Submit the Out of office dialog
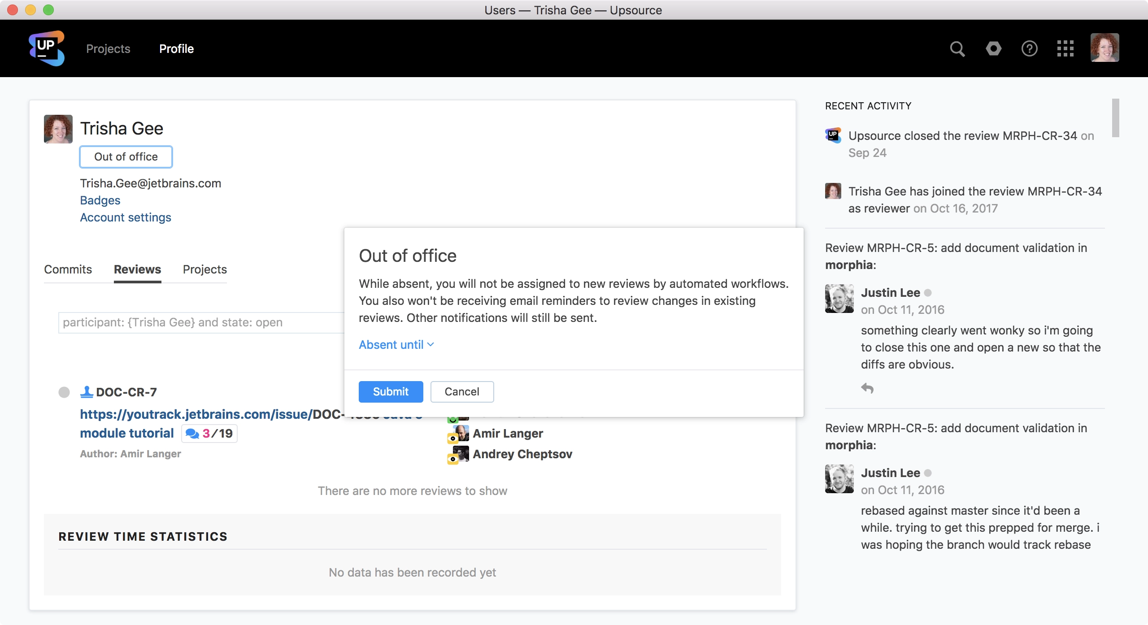Image resolution: width=1148 pixels, height=625 pixels. point(391,392)
